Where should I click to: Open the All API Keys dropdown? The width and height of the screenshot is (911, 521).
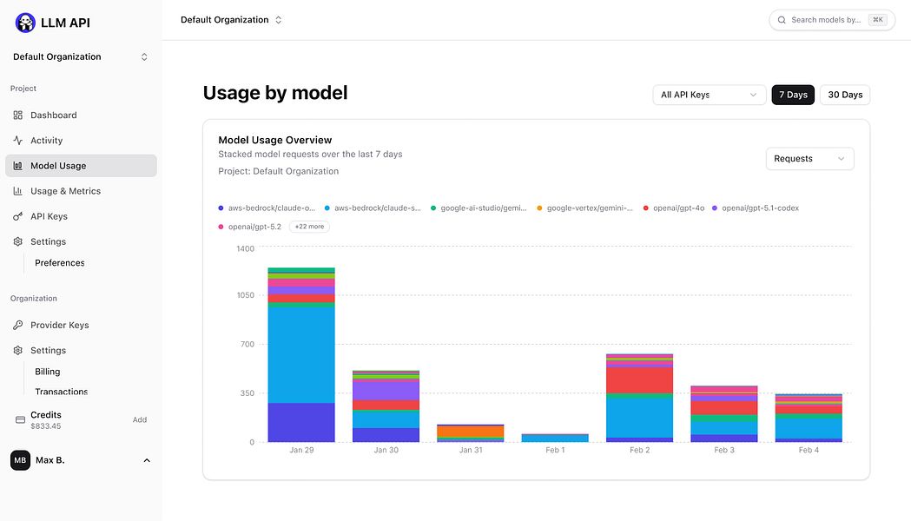709,95
